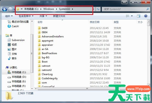Open the 文档 library

tap(12, 54)
